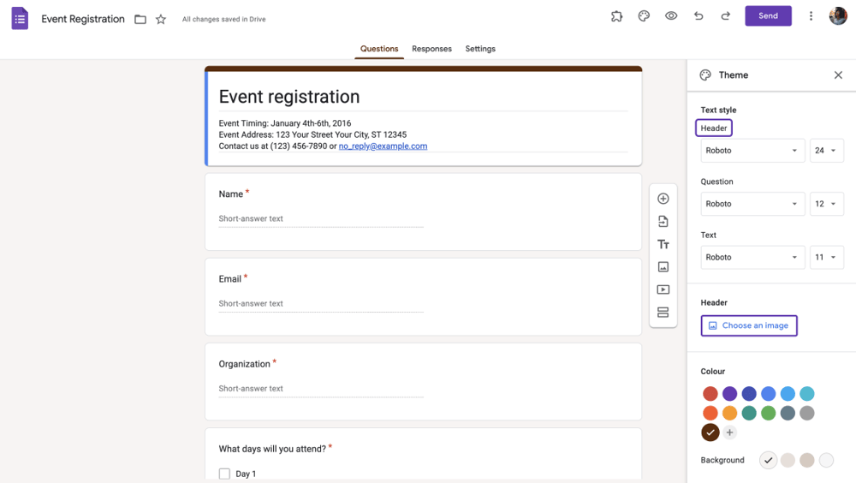The image size is (856, 483).
Task: Open the customize theme palette icon
Action: point(644,15)
